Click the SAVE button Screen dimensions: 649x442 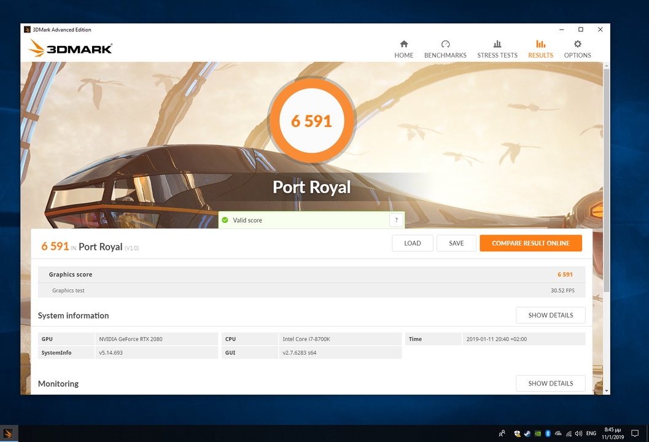click(456, 243)
